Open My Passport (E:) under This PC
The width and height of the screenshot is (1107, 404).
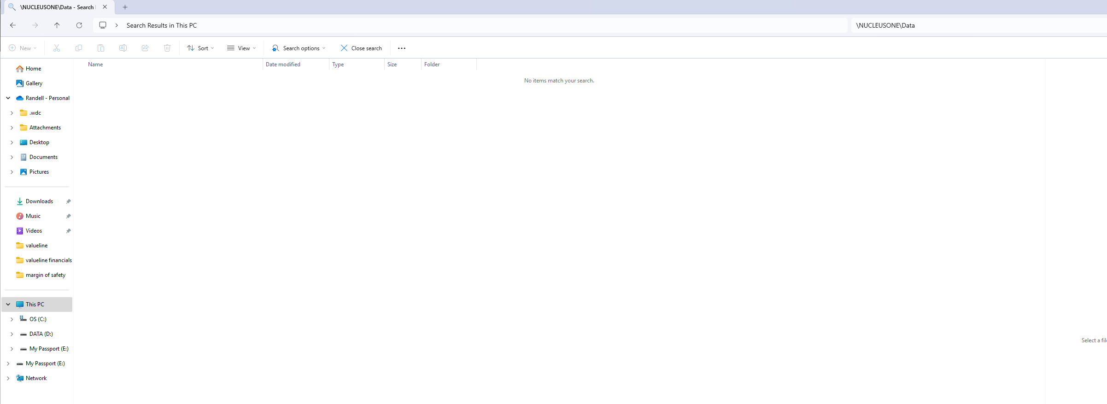click(x=49, y=349)
